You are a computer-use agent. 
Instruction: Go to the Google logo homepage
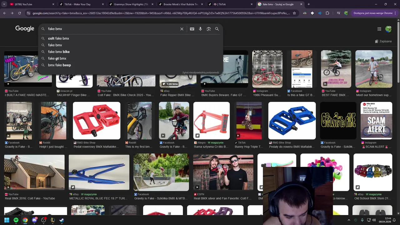25,28
